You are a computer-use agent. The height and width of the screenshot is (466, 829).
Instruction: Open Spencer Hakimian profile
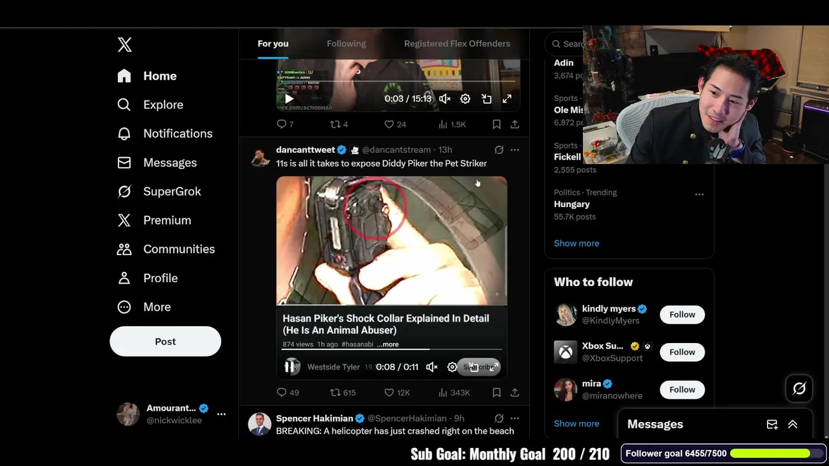coord(315,418)
